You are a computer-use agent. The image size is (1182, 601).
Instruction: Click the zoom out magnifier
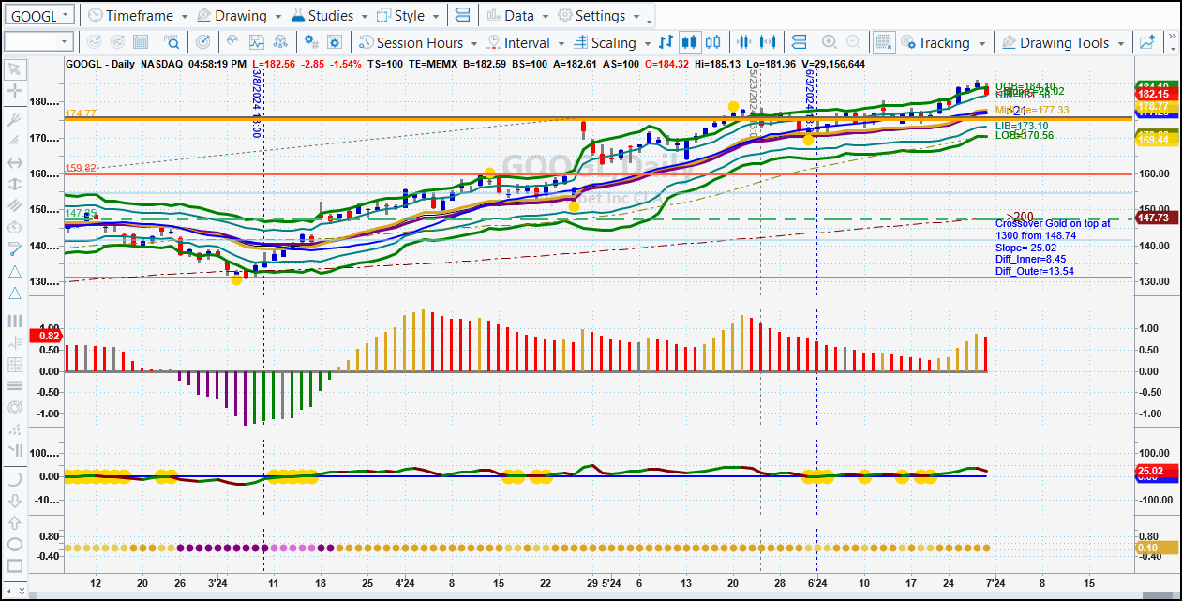853,42
